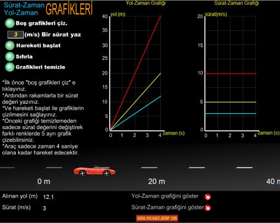Screen dimensions: 280x223
Task: Click green button next to 'Grafikleri temizle'
Action: tap(10, 67)
